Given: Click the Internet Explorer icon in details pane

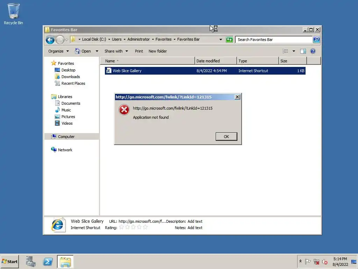Looking at the screenshot, I should tap(58, 225).
